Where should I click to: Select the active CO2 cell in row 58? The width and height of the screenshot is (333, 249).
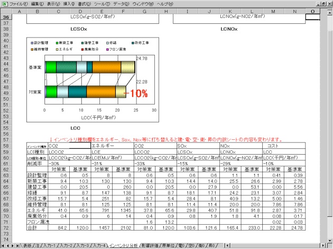pos(69,146)
